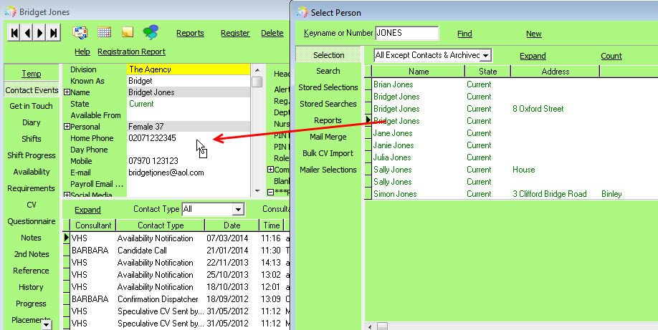Viewport: 658px width, 330px height.
Task: Open the Questionnaire tab
Action: [x=32, y=221]
